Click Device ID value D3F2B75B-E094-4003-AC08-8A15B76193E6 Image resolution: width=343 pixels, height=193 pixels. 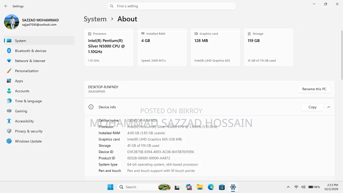click(161, 152)
